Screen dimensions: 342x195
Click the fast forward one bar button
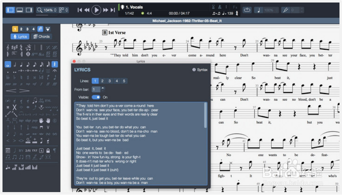pos(105,10)
